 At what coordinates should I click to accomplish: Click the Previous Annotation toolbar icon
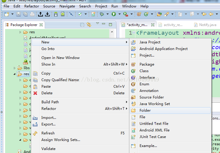(192, 14)
